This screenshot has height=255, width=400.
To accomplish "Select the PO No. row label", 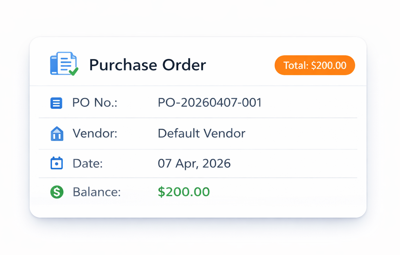I will tap(94, 102).
